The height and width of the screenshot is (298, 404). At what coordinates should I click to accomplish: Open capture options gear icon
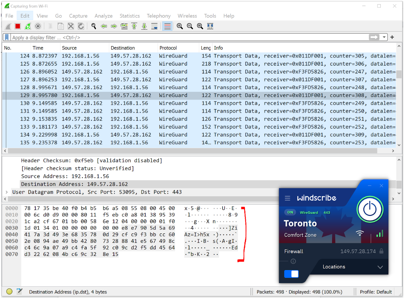38,26
